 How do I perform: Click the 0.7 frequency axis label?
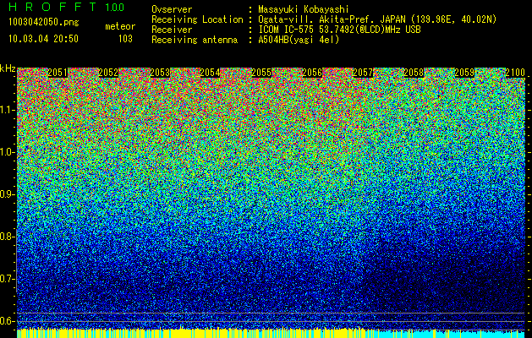(8, 279)
